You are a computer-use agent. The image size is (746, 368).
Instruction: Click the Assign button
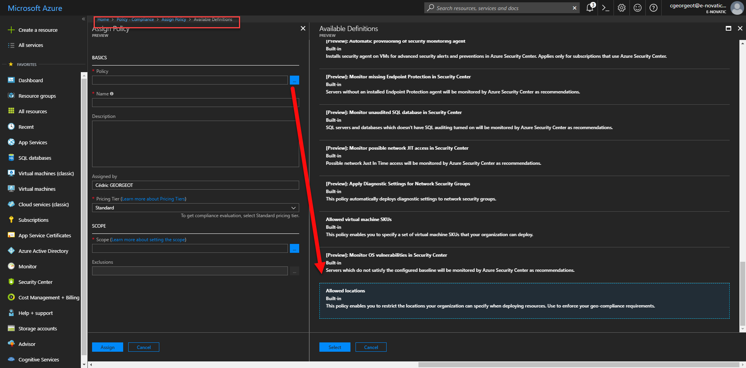coord(108,347)
